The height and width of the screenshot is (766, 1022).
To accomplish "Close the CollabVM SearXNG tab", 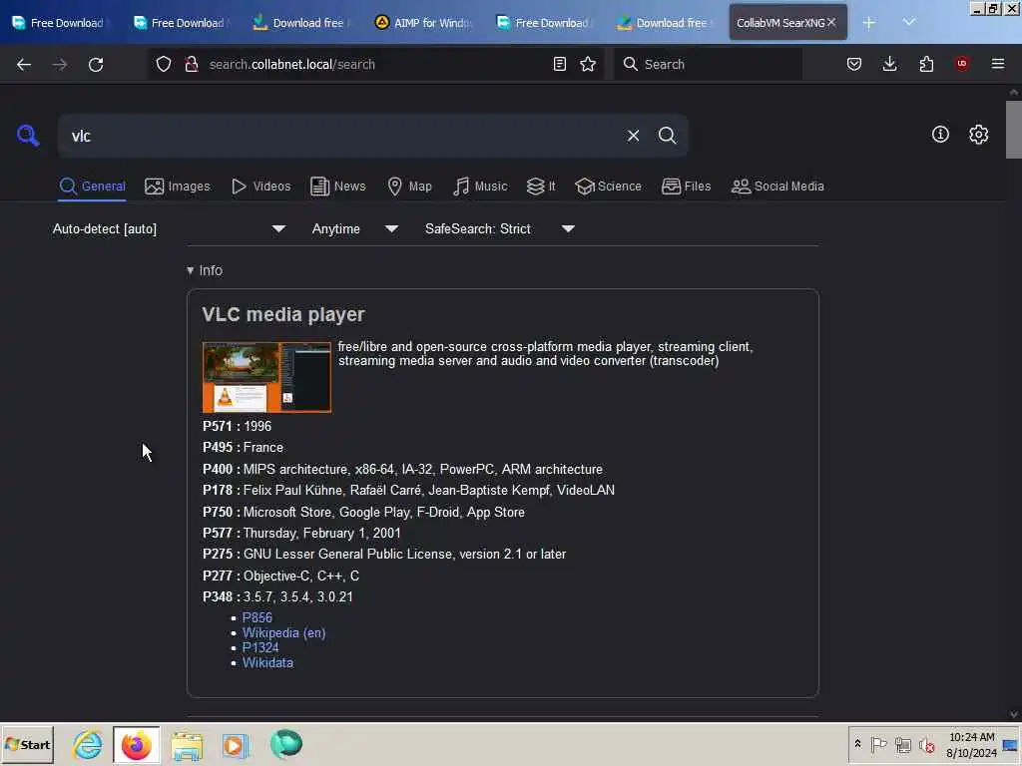I will tap(831, 22).
